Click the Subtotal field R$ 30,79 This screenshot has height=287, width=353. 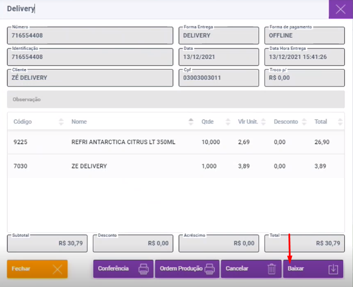[x=47, y=243]
